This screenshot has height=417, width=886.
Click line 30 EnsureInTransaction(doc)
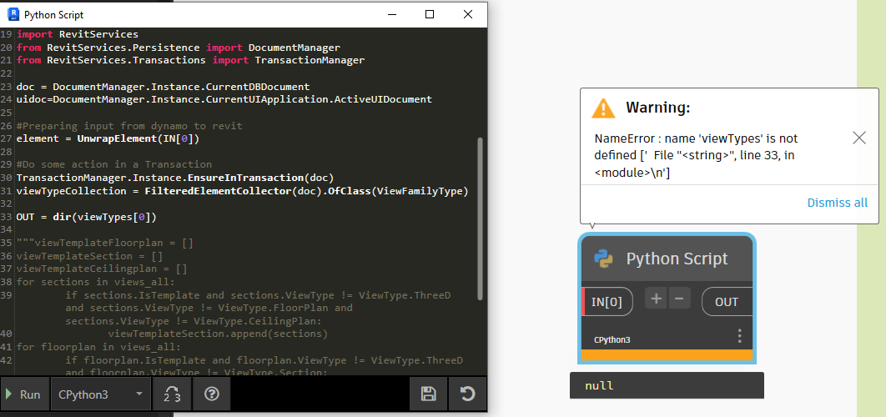pos(175,178)
